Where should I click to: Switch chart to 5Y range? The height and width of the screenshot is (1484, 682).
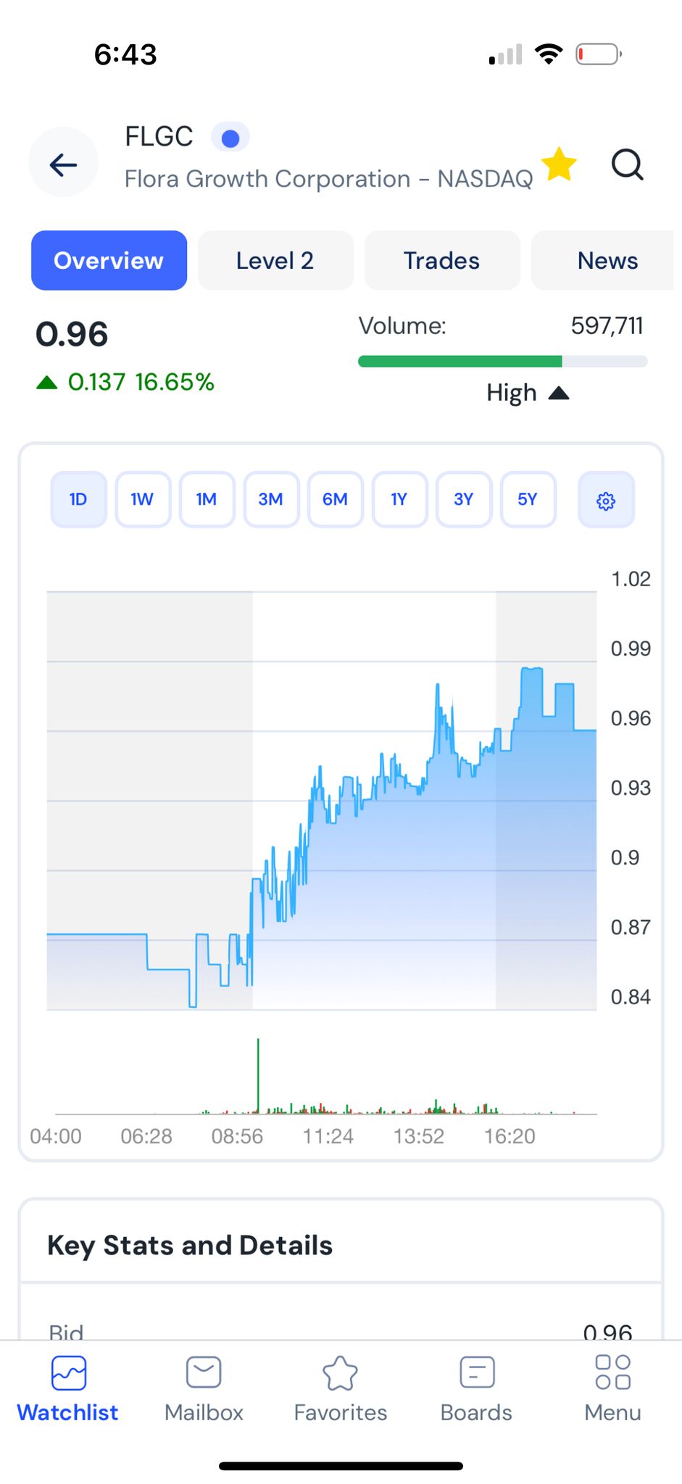click(x=528, y=499)
